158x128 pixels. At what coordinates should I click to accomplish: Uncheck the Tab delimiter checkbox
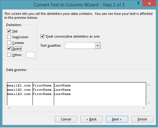coord(9,31)
